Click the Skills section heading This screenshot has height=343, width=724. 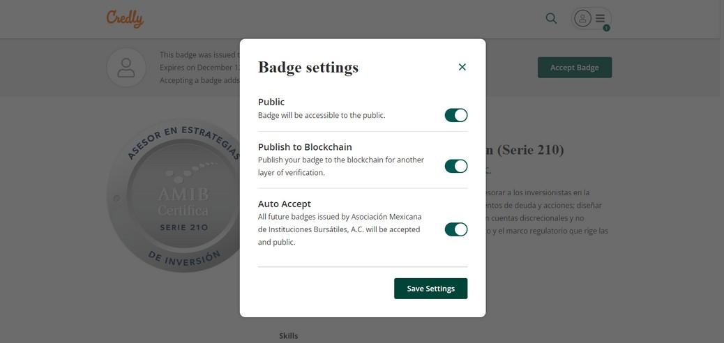(x=288, y=336)
